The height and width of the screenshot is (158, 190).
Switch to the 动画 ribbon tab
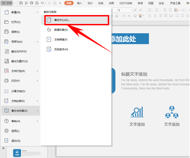coord(111,3)
